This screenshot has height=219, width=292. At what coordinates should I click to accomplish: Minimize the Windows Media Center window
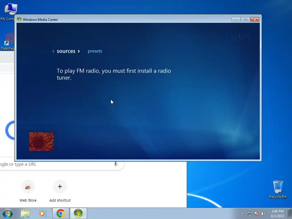[x=236, y=20]
